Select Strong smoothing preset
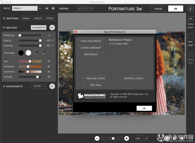195x143 pixels. tap(50, 18)
